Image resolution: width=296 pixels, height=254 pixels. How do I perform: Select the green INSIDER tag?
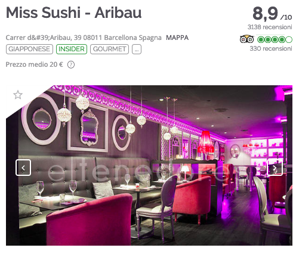pyautogui.click(x=72, y=49)
